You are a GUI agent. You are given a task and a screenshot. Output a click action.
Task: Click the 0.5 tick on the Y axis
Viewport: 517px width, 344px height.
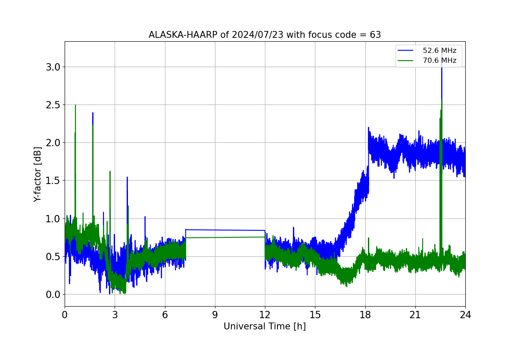pyautogui.click(x=53, y=257)
